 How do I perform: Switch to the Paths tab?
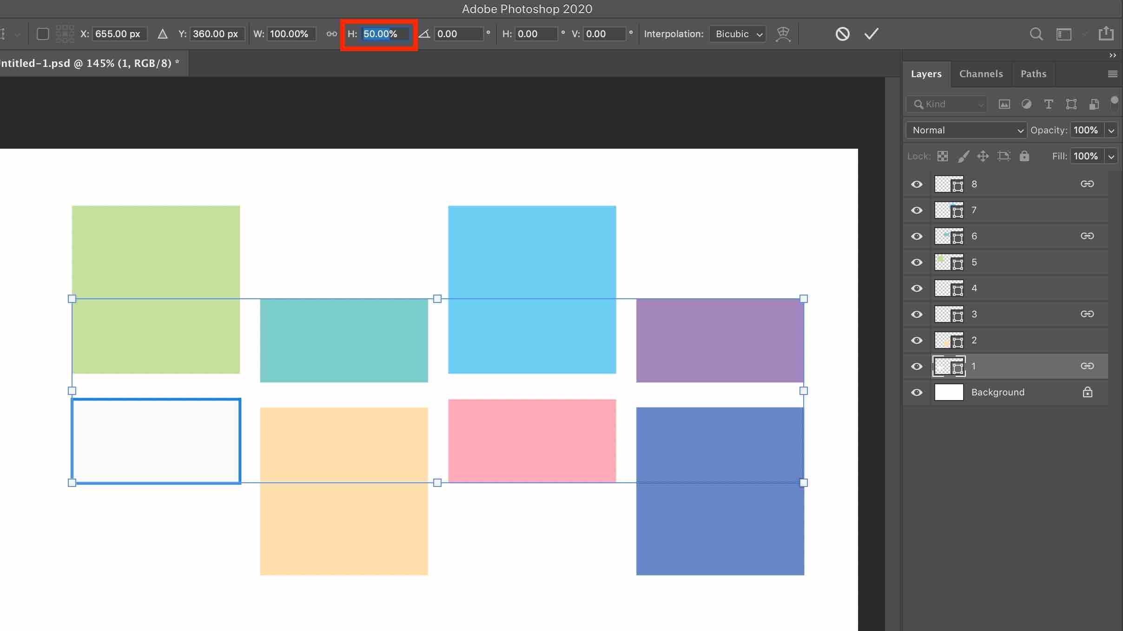point(1033,74)
